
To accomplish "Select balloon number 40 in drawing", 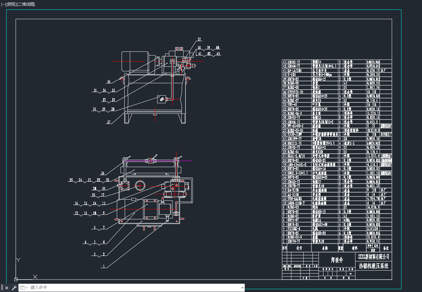I will 218,48.
